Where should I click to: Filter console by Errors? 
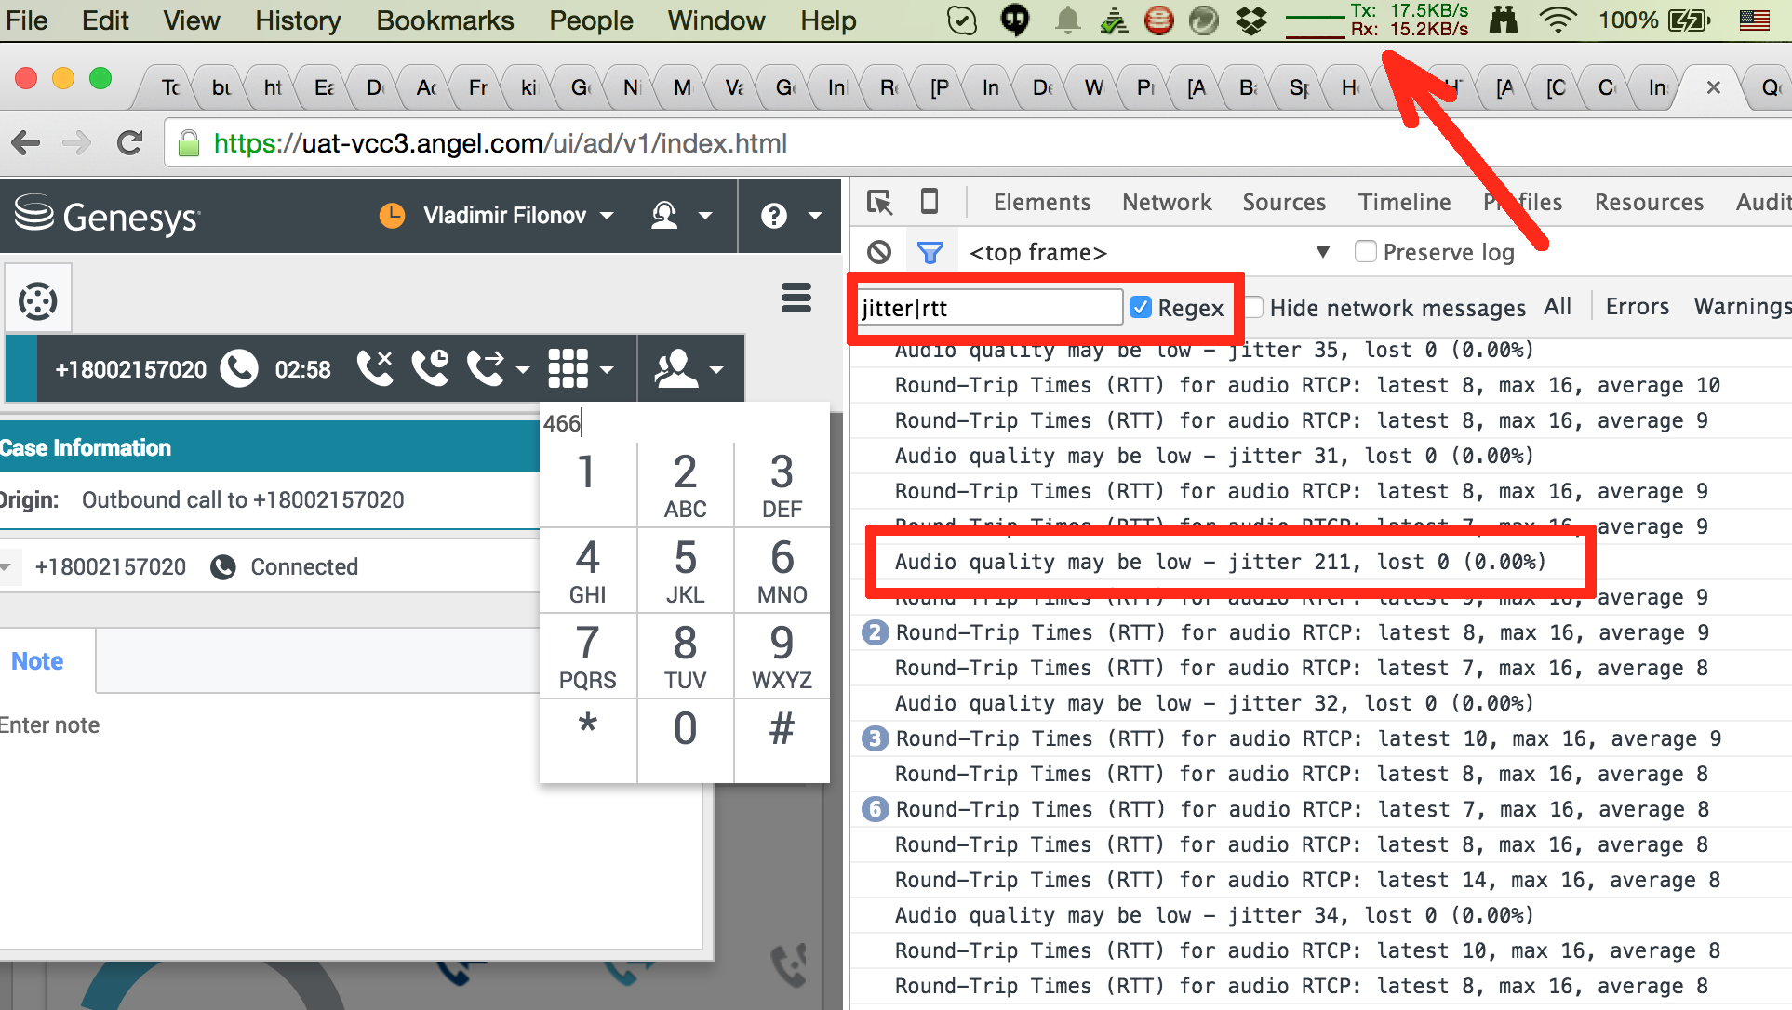(1637, 307)
